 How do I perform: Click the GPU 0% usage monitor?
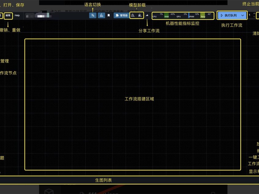pos(182,16)
